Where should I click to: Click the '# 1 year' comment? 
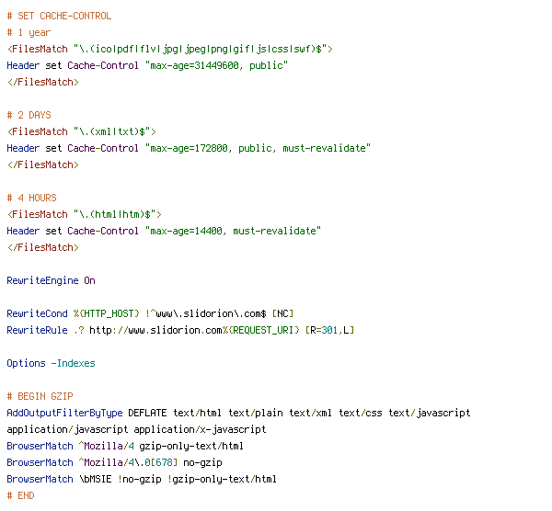29,33
